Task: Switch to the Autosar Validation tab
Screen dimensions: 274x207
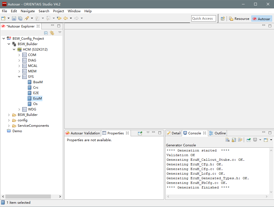Action: [83, 133]
